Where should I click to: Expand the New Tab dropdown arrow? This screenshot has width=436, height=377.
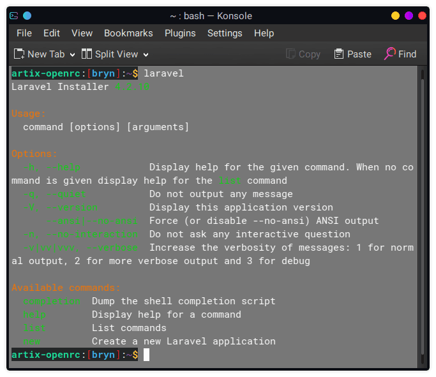coord(72,55)
